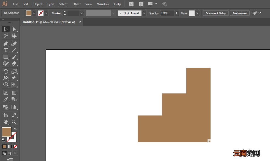This screenshot has width=270, height=161.
Task: Select the Hand tool
Action: 6,122
